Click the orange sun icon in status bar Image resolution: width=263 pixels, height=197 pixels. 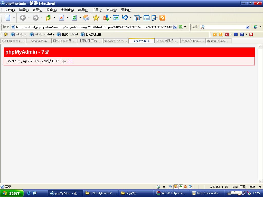click(x=185, y=187)
